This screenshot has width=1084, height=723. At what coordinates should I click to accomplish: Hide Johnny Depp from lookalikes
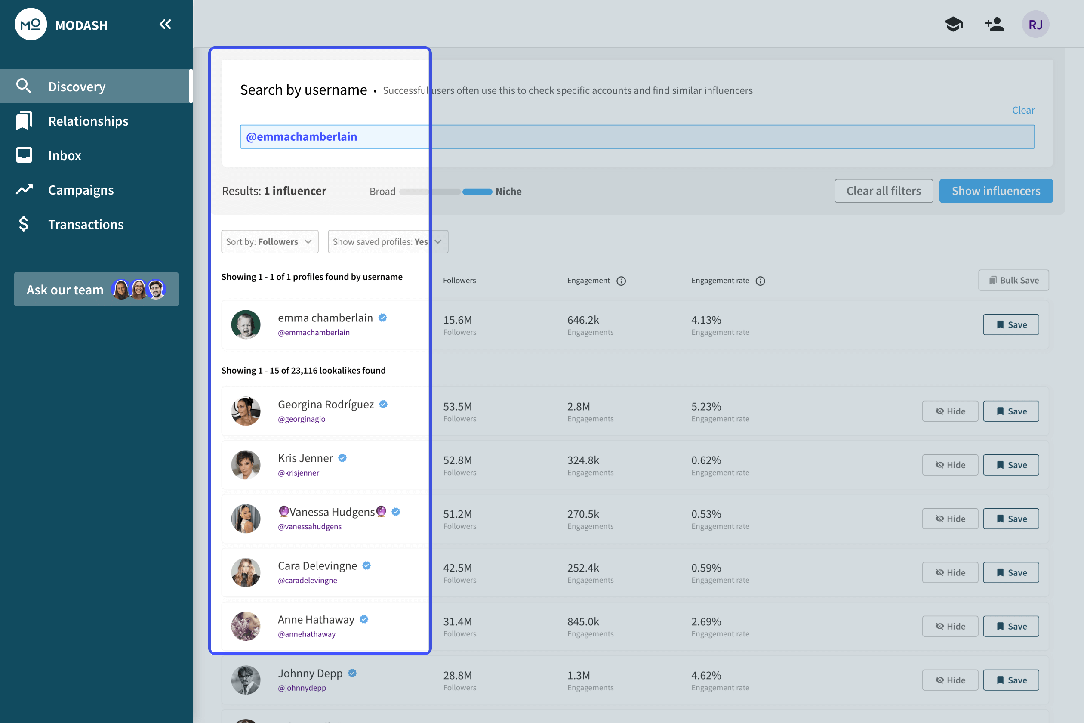tap(950, 680)
